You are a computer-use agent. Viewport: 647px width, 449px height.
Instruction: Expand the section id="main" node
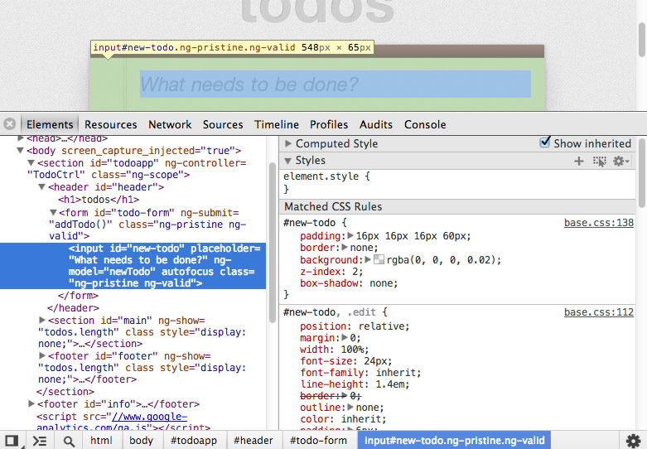(x=43, y=321)
